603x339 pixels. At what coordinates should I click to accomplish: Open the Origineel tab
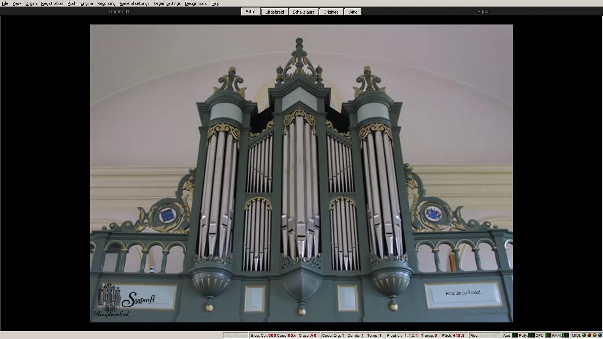coord(331,12)
